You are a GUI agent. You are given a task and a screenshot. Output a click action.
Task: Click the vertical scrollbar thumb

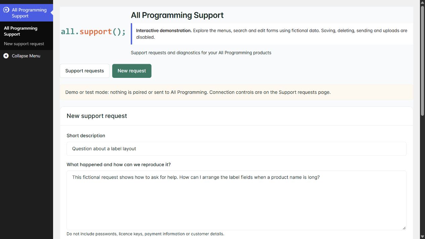[x=422, y=61]
